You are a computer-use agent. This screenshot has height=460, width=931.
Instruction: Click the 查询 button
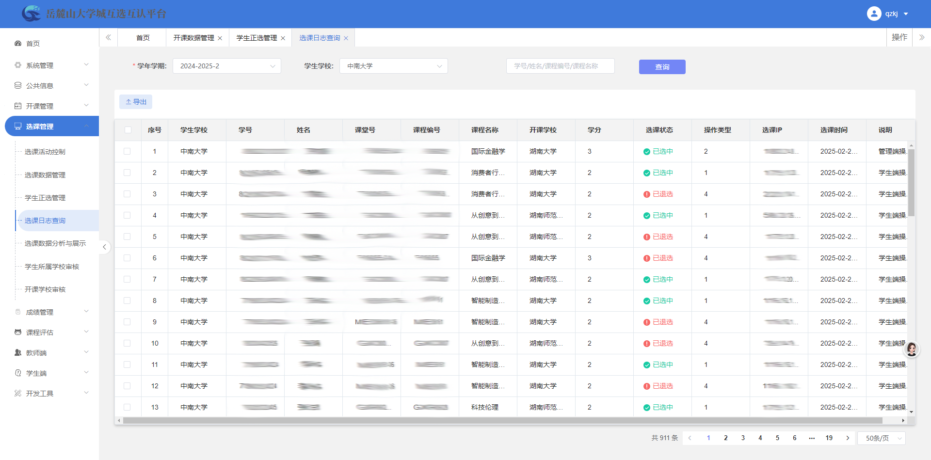click(x=662, y=67)
